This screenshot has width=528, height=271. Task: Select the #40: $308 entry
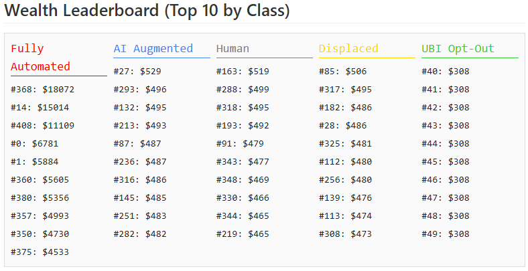pos(446,72)
